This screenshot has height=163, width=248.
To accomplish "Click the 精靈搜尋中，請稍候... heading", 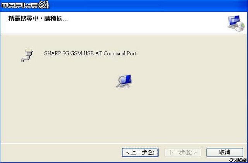I will (38, 19).
